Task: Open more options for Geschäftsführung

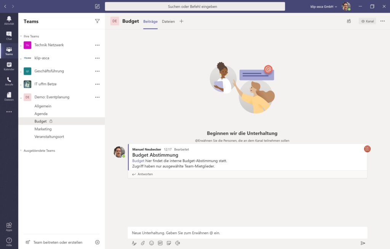Action: (x=97, y=71)
